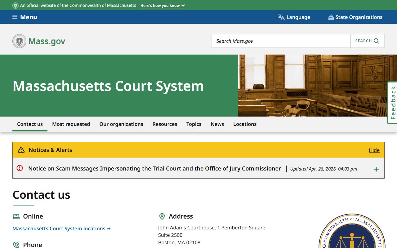Click the scam messages notice title
Screen dimensions: 397x248
(154, 169)
